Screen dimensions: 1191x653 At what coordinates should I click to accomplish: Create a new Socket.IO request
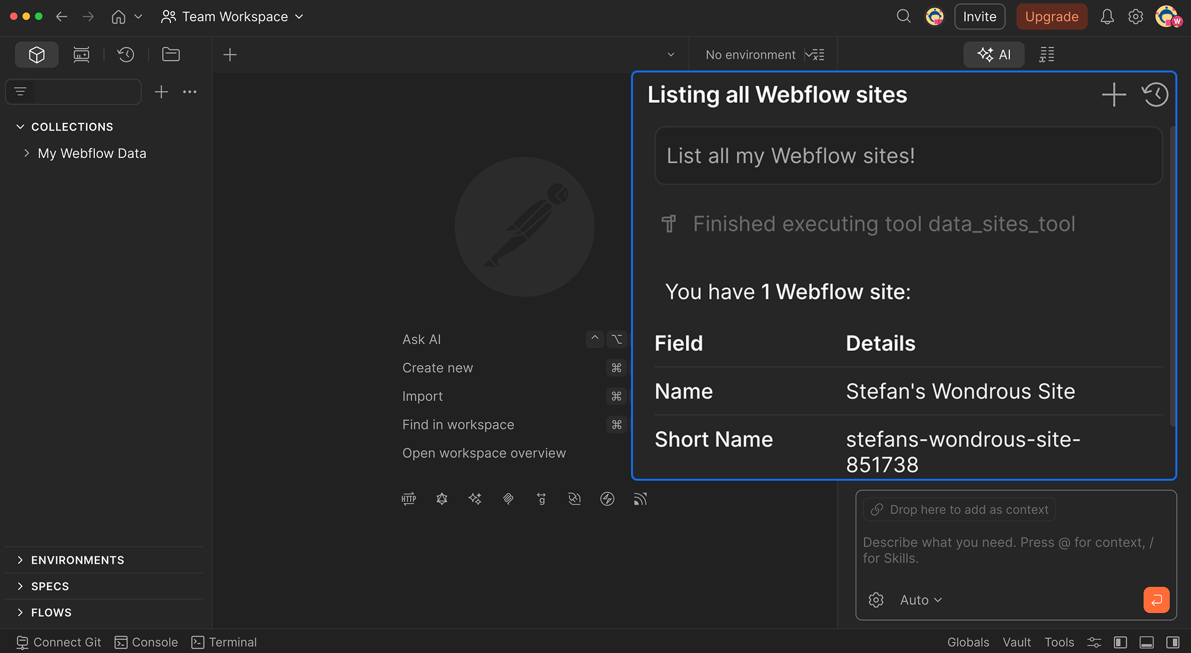coord(607,499)
